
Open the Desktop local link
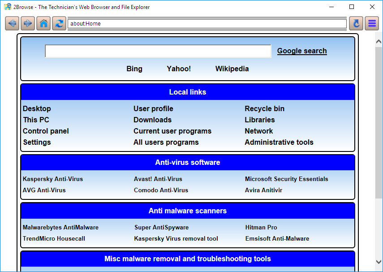37,108
